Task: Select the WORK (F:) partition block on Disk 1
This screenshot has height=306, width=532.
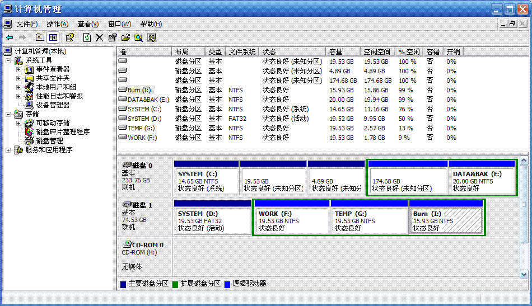Action: pos(292,217)
